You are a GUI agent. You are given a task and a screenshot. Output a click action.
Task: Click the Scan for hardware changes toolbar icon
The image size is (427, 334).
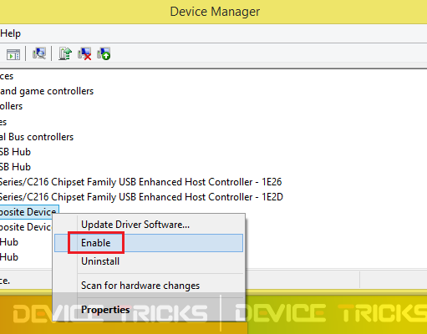point(39,53)
